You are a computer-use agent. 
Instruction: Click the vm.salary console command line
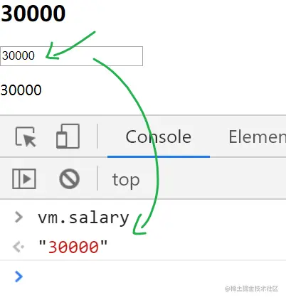coord(83,218)
